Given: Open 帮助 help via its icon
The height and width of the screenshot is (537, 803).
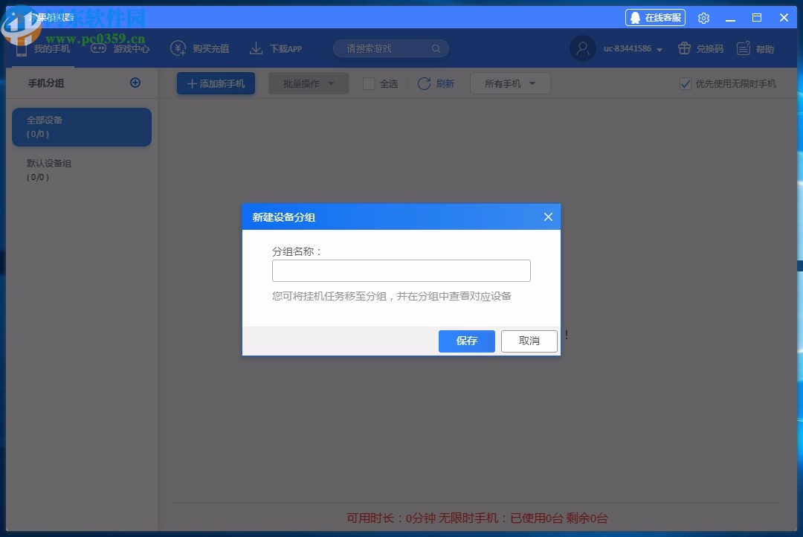Looking at the screenshot, I should 742,48.
